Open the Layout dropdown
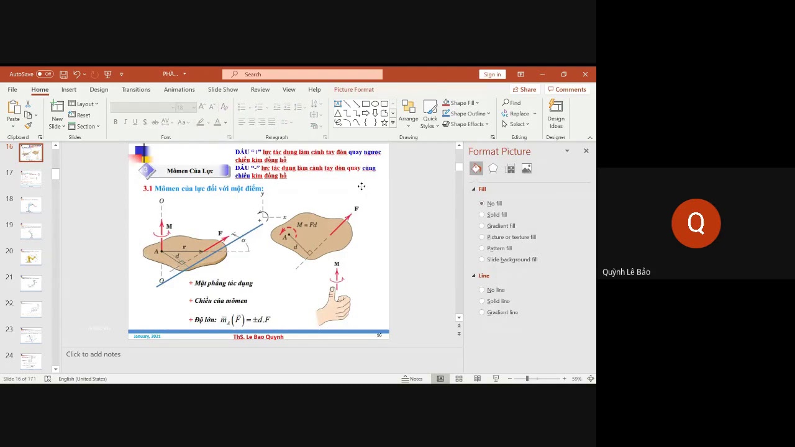The image size is (795, 447). tap(83, 104)
